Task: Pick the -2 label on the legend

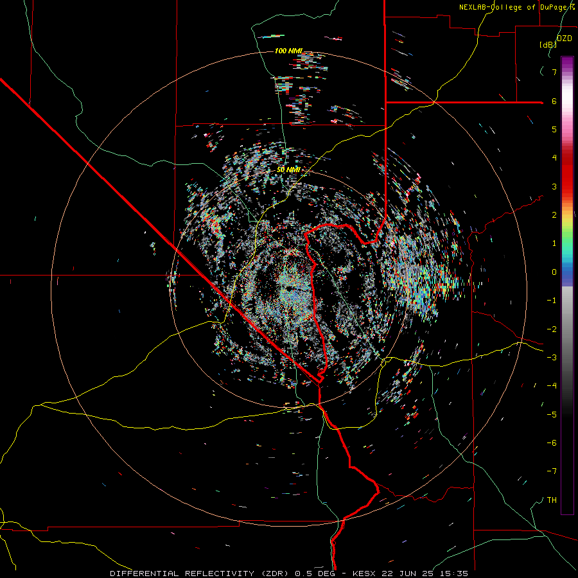Action: (x=552, y=329)
